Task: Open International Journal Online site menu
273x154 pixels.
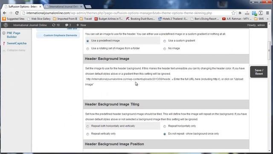Action: click(x=30, y=25)
